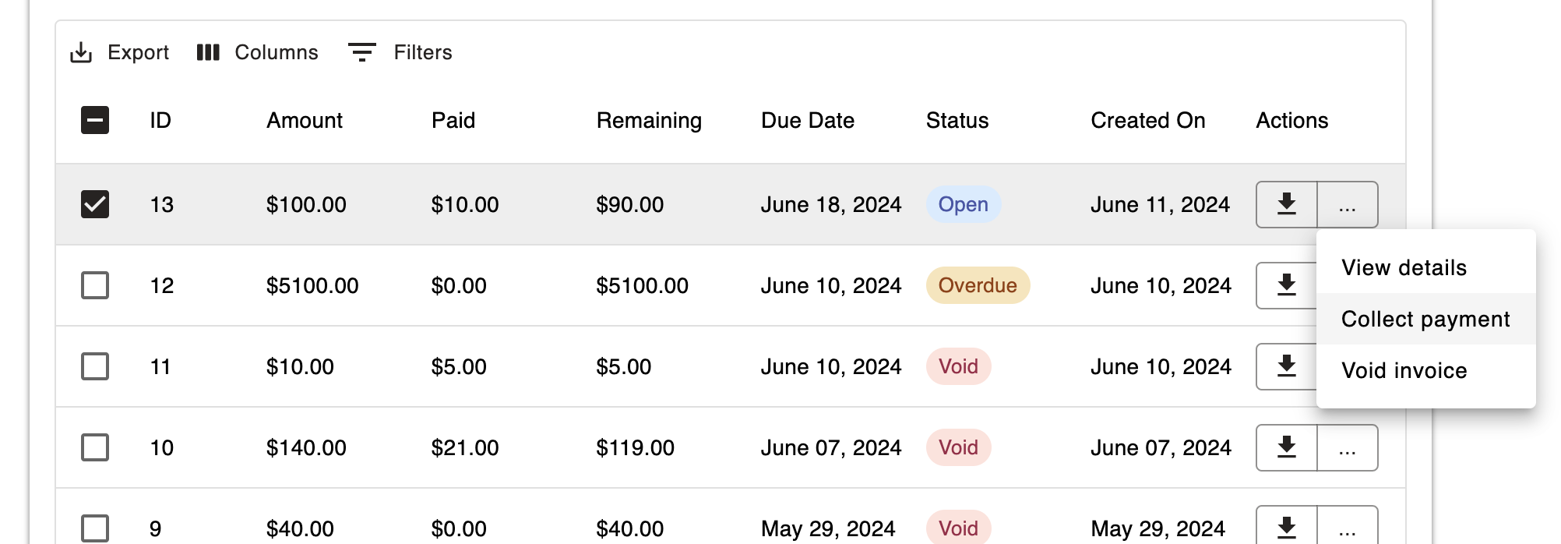Download invoice 10

[x=1287, y=447]
